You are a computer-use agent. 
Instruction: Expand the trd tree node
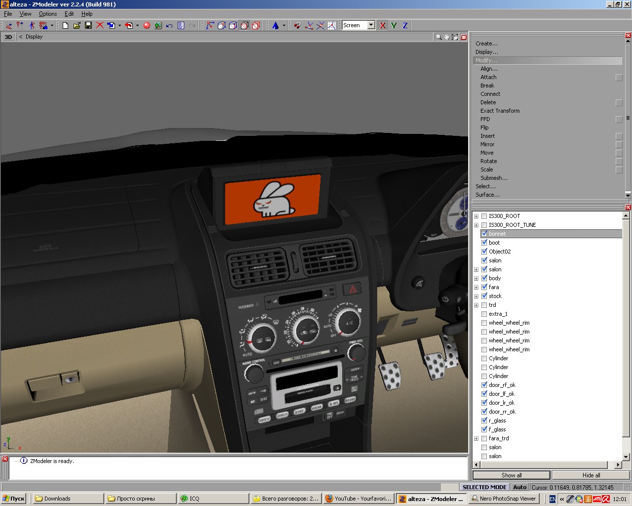[476, 305]
